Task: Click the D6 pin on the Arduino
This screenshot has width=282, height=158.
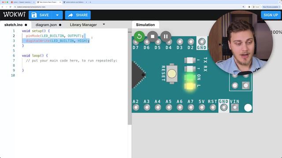Action: [147, 42]
